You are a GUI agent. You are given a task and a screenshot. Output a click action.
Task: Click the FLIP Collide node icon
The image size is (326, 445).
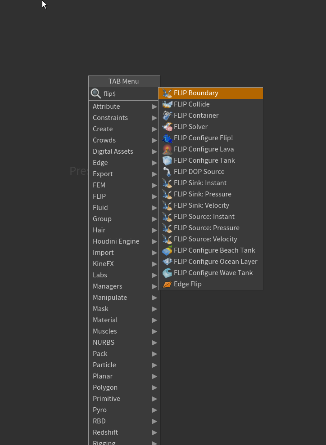(167, 104)
